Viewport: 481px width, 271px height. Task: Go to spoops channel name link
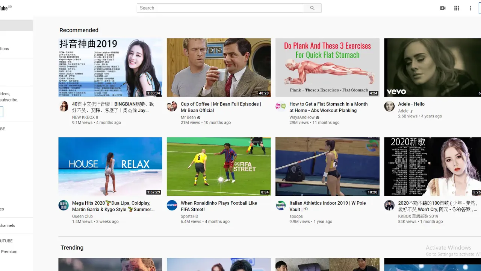(x=296, y=216)
